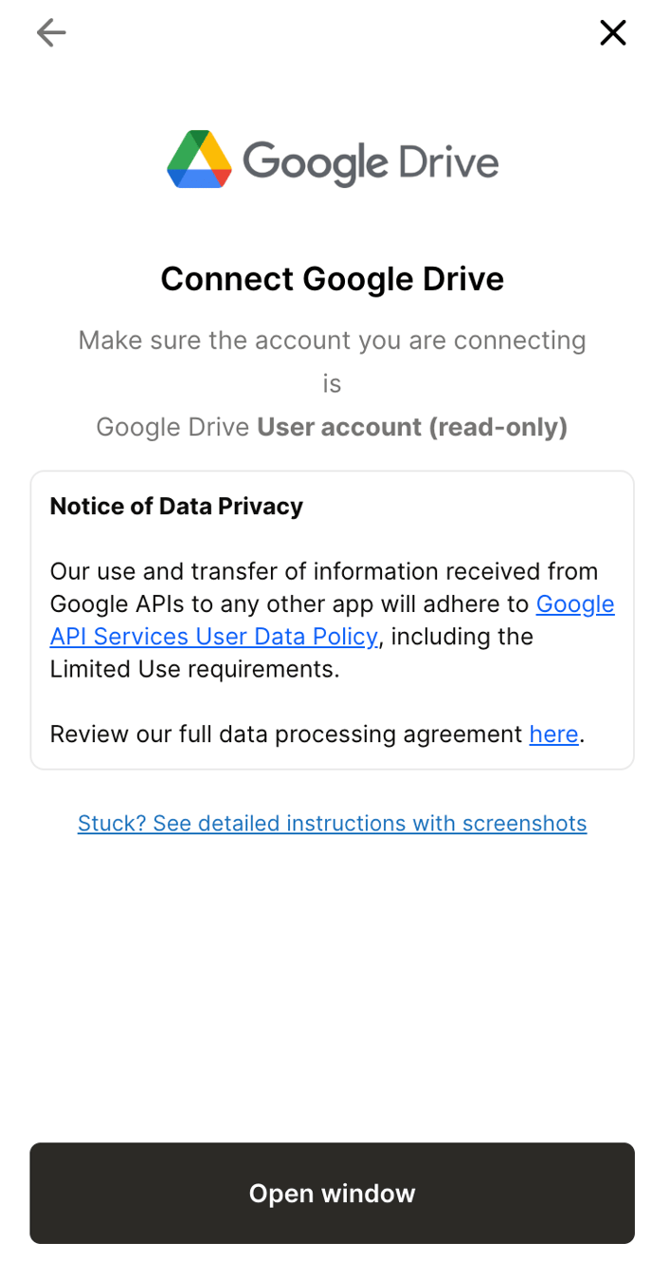This screenshot has height=1262, width=652.
Task: Click the bold "User account (read-only)" label
Action: coord(412,427)
